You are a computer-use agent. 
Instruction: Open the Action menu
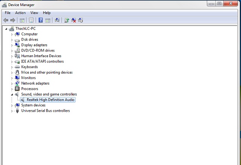pos(20,13)
